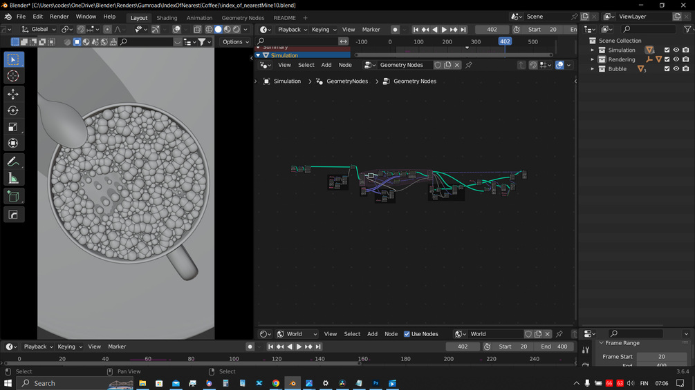Uncheck the Bubble collection checkbox

click(x=667, y=69)
